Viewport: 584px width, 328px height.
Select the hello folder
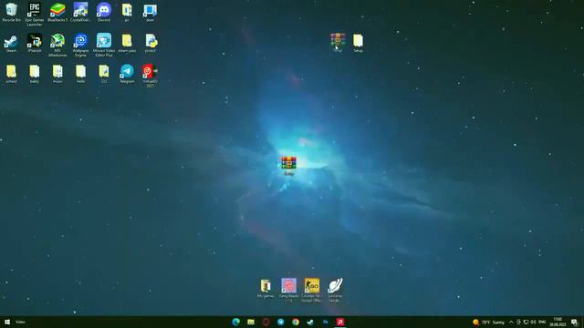pos(80,74)
